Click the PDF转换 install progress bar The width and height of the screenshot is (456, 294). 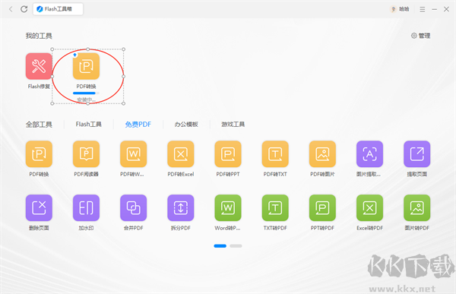86,93
